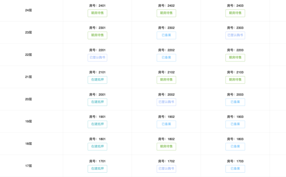
Task: Open room 2301 期房待售 status button
Action: click(x=97, y=35)
